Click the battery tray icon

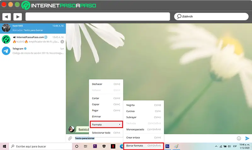(x=225, y=147)
